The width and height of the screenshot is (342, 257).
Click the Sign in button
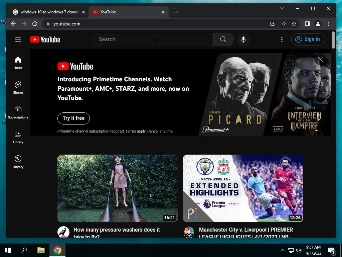coord(308,39)
